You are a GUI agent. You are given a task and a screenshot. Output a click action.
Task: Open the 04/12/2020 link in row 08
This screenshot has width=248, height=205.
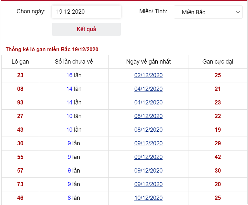click(148, 89)
